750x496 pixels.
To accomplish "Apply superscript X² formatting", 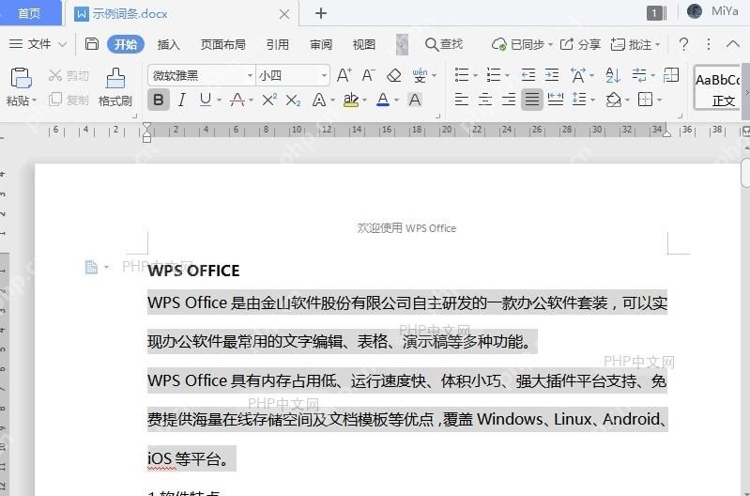I will click(x=269, y=100).
